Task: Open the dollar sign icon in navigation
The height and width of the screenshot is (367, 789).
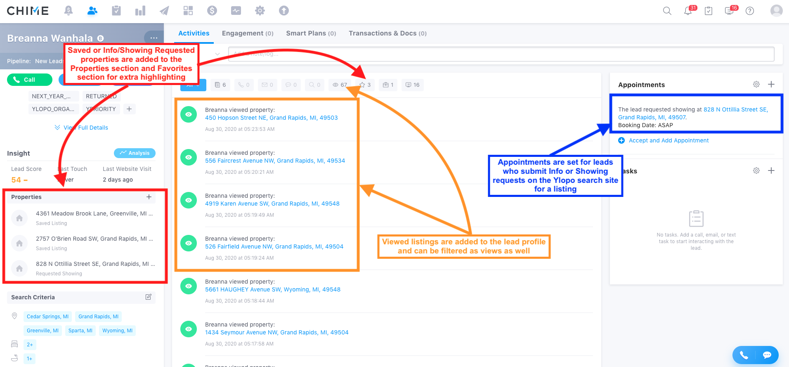Action: [x=212, y=11]
